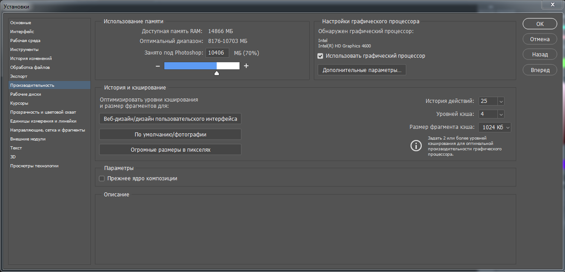Click Веб-дизайн/дизайн пользовательского интерфейса button
This screenshot has width=565, height=272.
tap(170, 119)
